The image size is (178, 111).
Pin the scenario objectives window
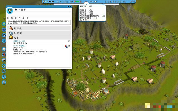(x=68, y=7)
